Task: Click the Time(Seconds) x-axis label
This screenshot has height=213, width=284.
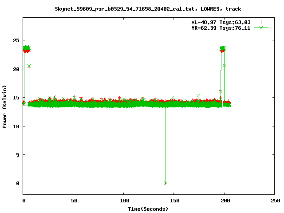Action: click(x=148, y=209)
